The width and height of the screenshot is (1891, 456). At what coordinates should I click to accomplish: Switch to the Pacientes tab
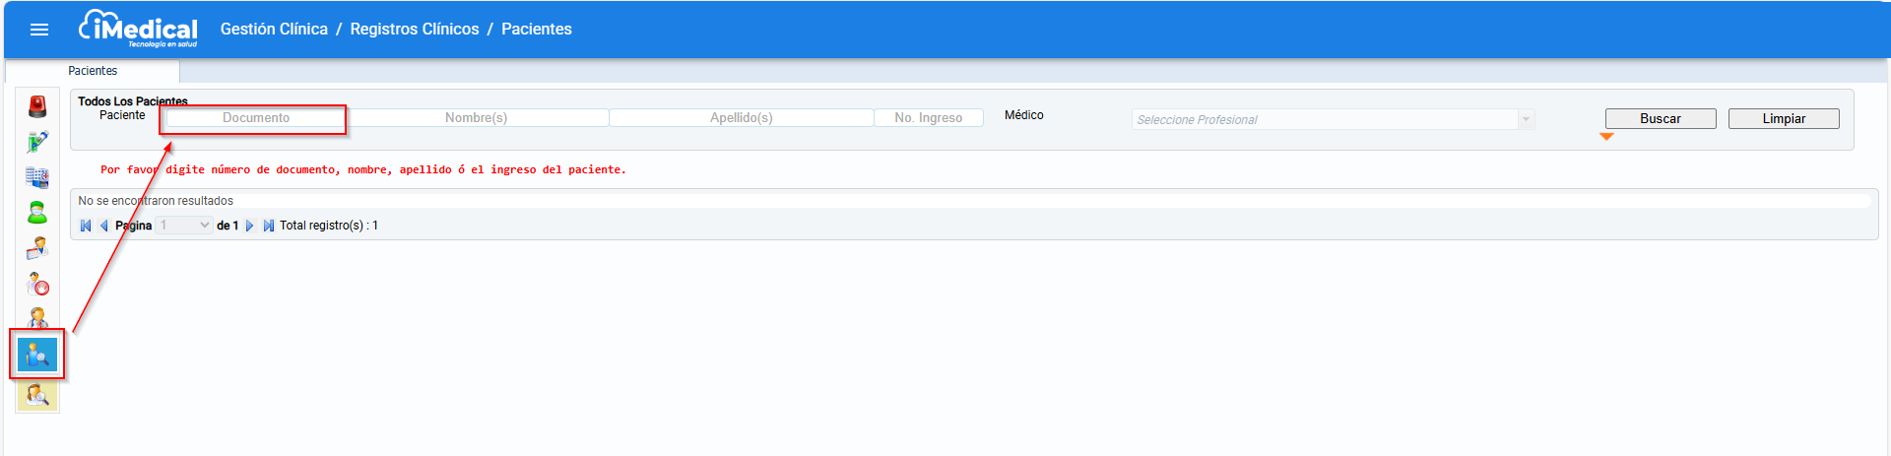click(93, 71)
